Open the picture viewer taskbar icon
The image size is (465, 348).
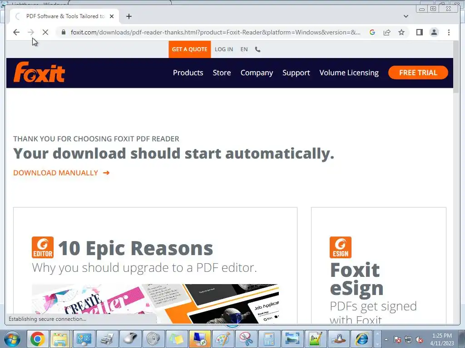[x=292, y=339]
